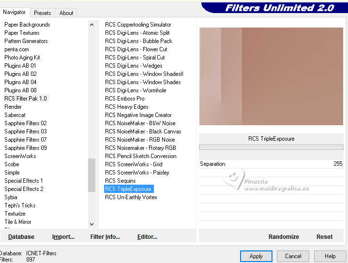The image size is (348, 263).
Task: Open the Database button
Action: click(x=21, y=236)
